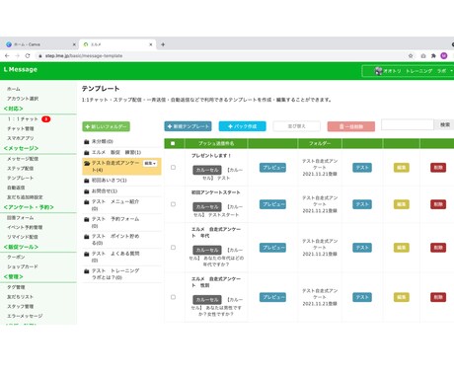The height and width of the screenshot is (375, 454).
Task: Close the ホーム - Canva tab
Action: click(x=74, y=44)
